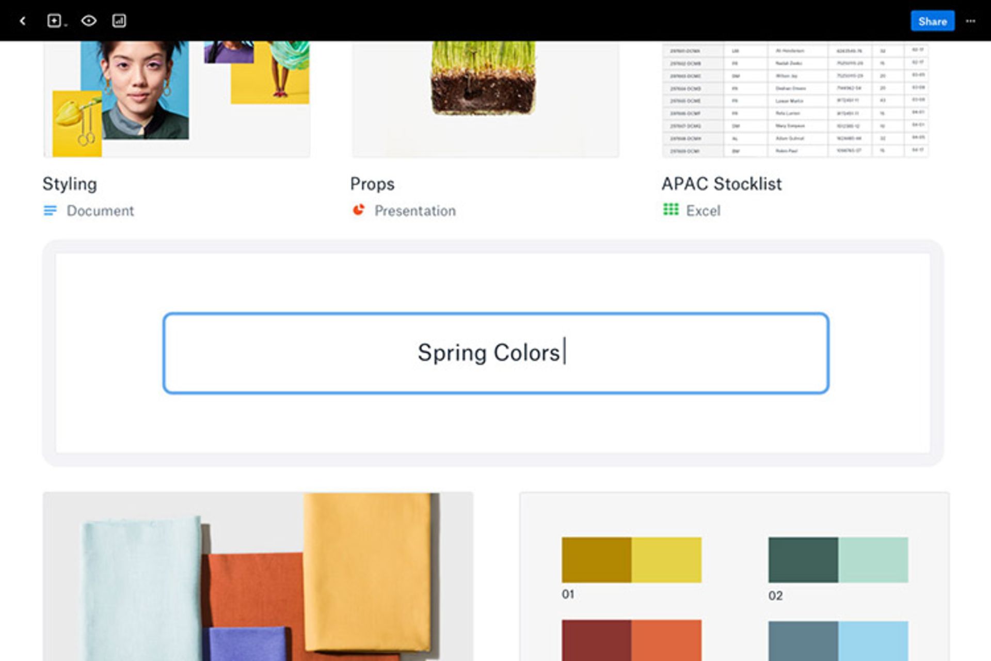991x661 pixels.
Task: Open the analytics chart icon
Action: [119, 21]
